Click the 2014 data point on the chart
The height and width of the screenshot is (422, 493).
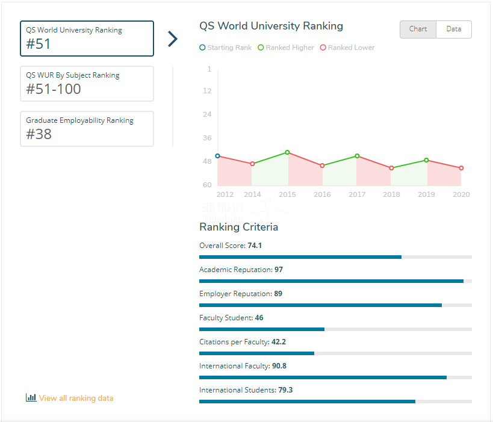pyautogui.click(x=252, y=164)
